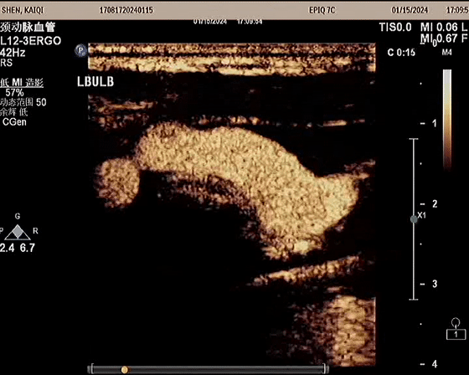469x375 pixels.
Task: Select the 42Hz frame rate readout
Action: pos(13,53)
